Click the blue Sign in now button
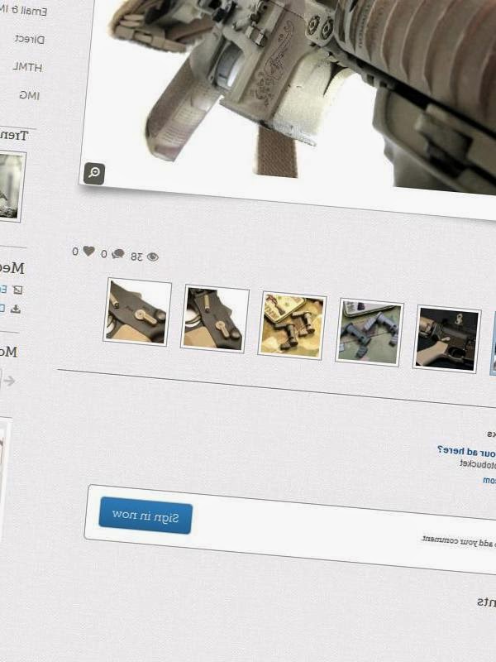Viewport: 496px width, 662px height. pyautogui.click(x=145, y=516)
